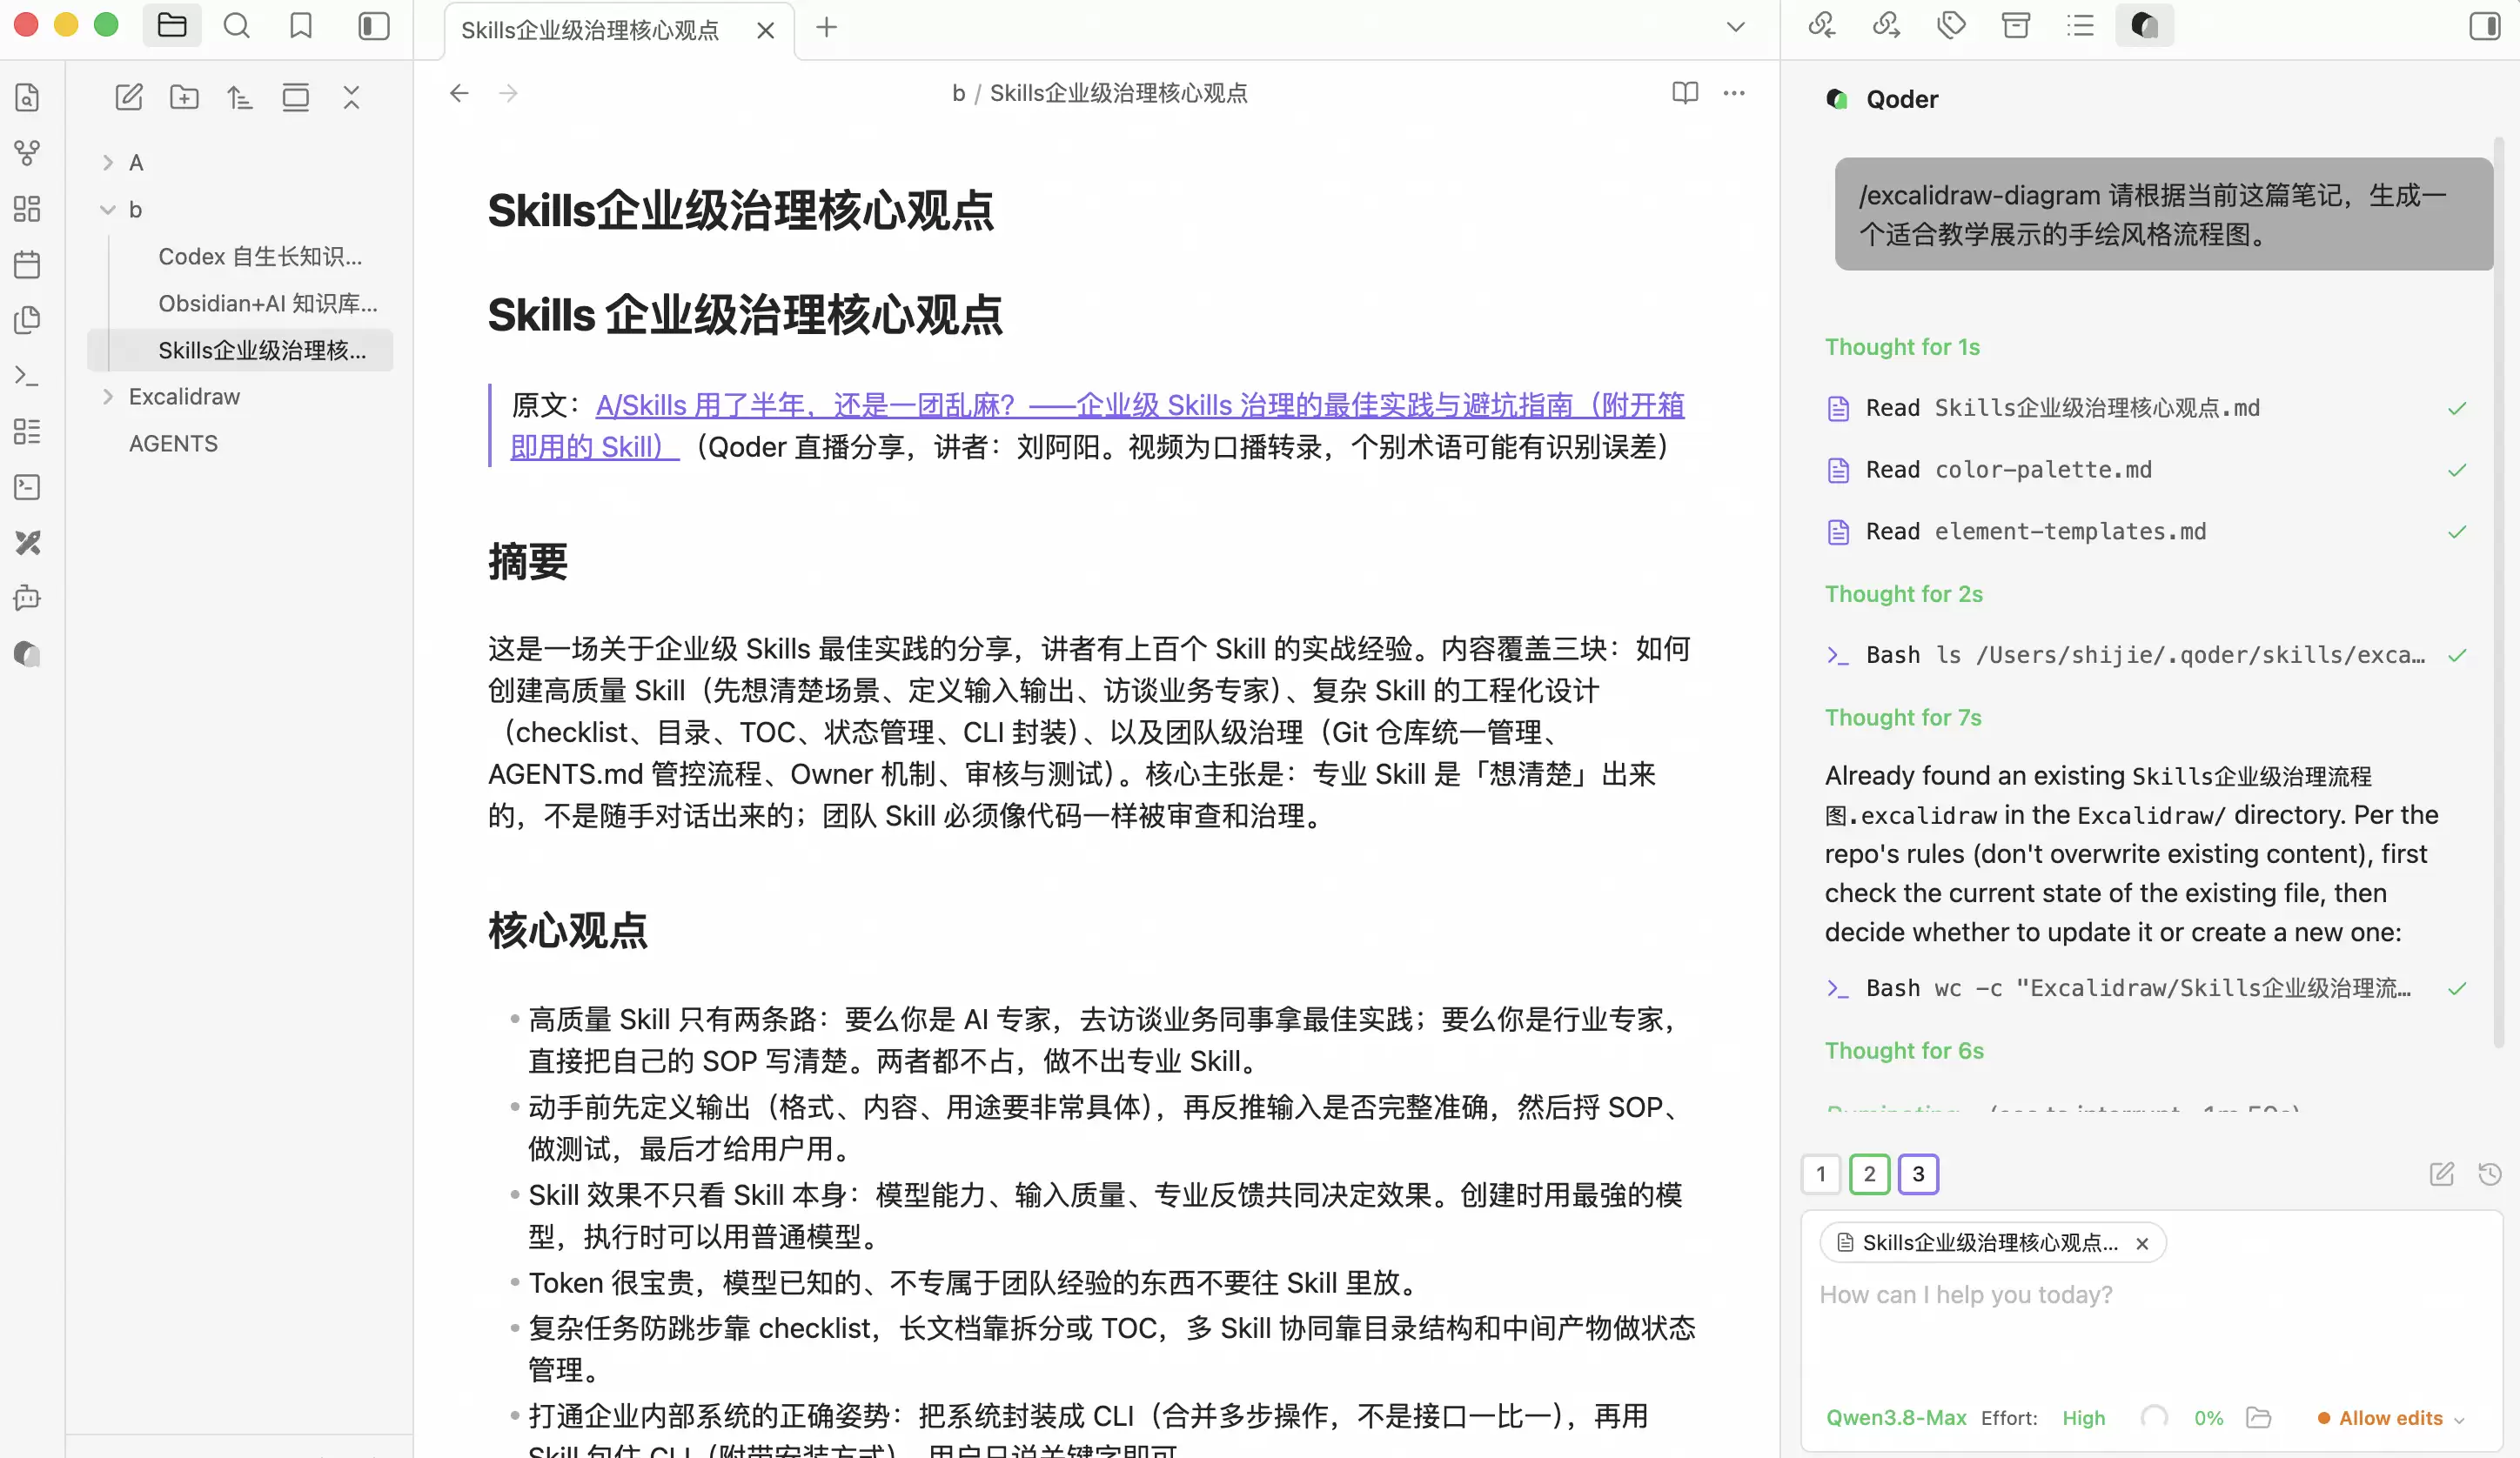Image resolution: width=2520 pixels, height=1458 pixels.
Task: Remove the attached Skills企业级治理核心观点 file chip
Action: 2142,1244
